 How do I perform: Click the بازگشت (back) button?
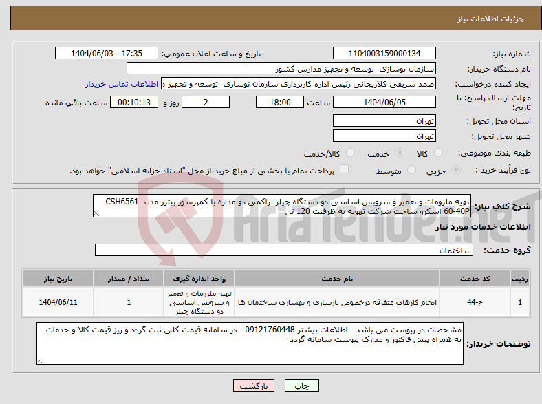click(x=254, y=385)
